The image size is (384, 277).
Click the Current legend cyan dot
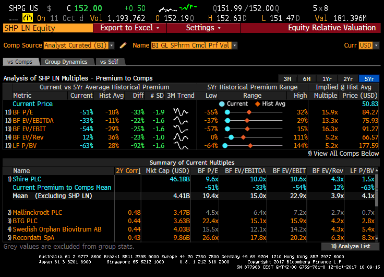[222, 104]
